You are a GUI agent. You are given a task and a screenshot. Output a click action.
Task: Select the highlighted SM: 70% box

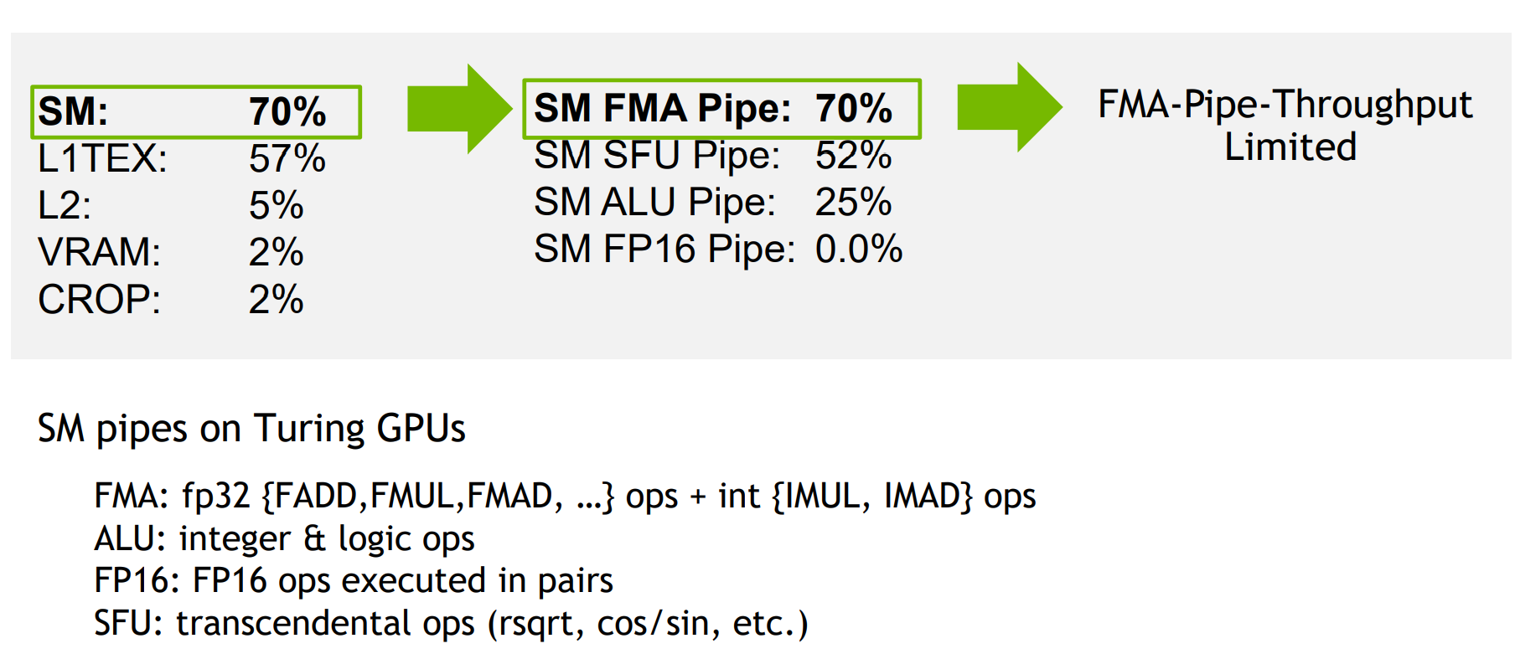[196, 111]
